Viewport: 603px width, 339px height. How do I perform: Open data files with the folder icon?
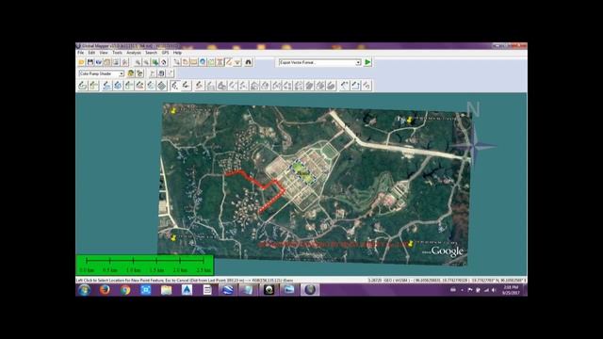coord(82,62)
